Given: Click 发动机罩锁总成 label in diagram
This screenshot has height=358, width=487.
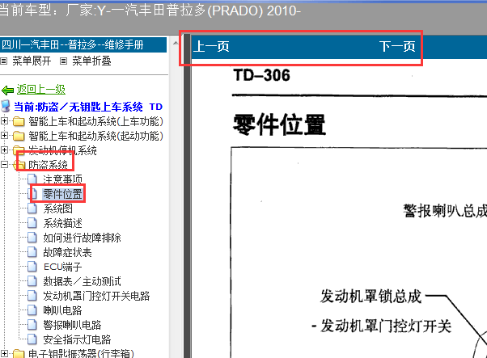Looking at the screenshot, I should 371,296.
